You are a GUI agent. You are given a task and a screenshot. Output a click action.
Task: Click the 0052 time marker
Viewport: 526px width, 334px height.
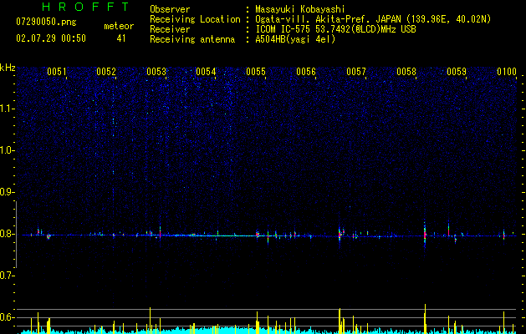(x=106, y=72)
